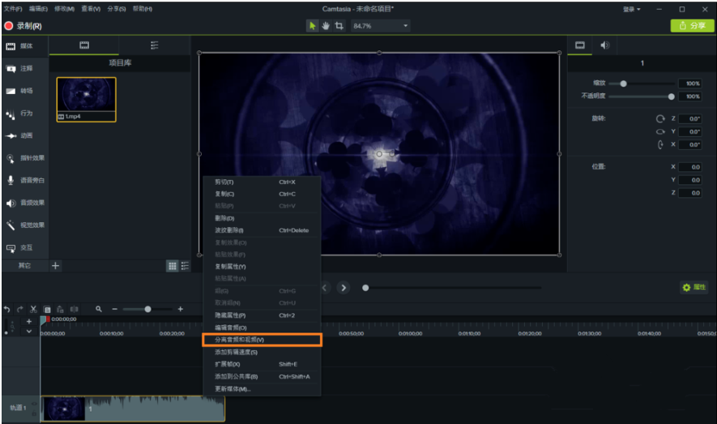Split clip with the split icon
The width and height of the screenshot is (717, 424).
coord(74,309)
